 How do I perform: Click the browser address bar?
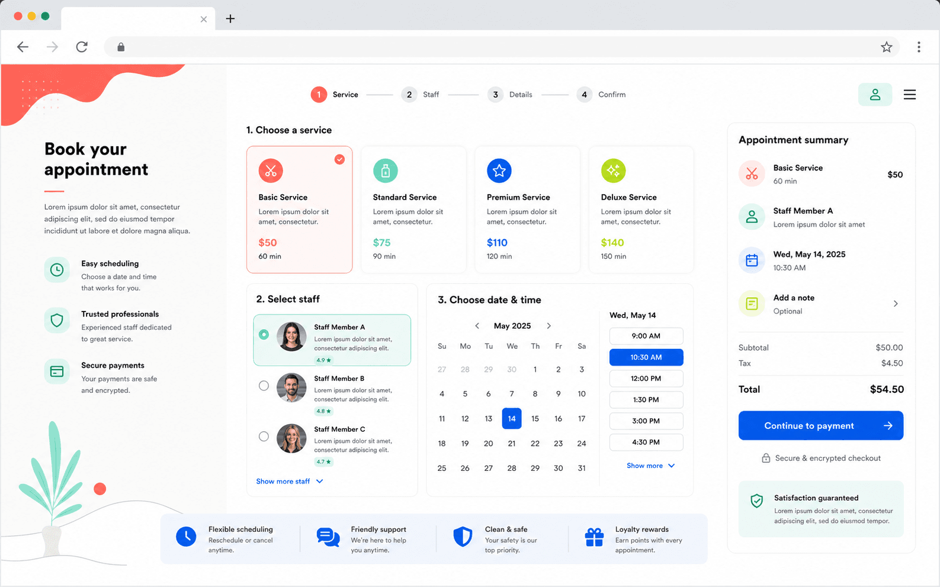(x=501, y=47)
